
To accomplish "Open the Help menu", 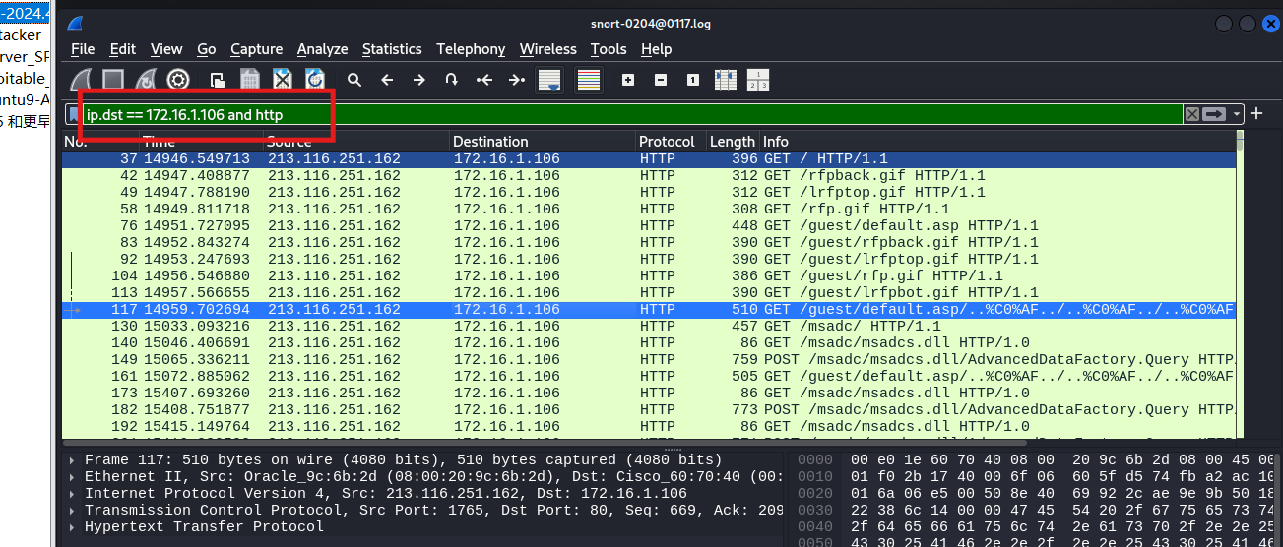I will [656, 49].
